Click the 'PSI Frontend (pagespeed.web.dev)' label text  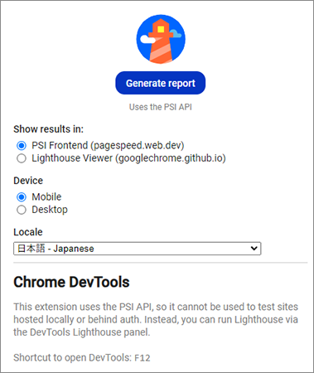tap(108, 146)
